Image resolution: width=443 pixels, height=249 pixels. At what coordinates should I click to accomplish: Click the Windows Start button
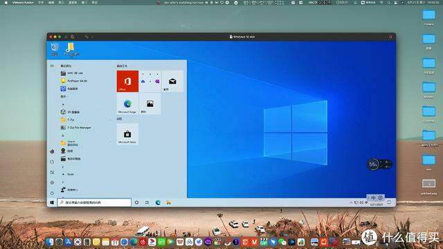click(52, 203)
